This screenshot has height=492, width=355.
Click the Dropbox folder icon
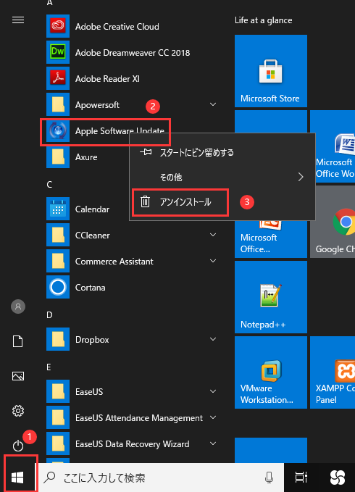(x=58, y=339)
